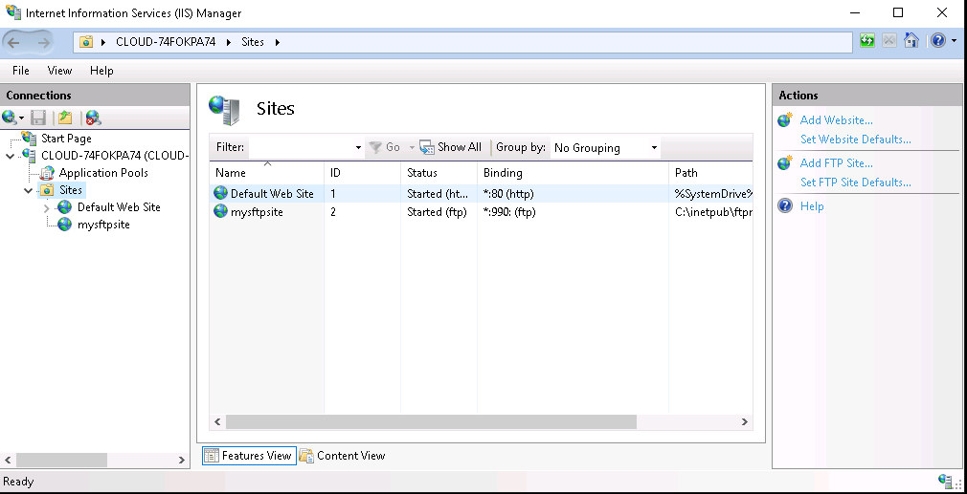Viewport: 967px width, 494px height.
Task: Click the Go filter button
Action: pos(385,147)
